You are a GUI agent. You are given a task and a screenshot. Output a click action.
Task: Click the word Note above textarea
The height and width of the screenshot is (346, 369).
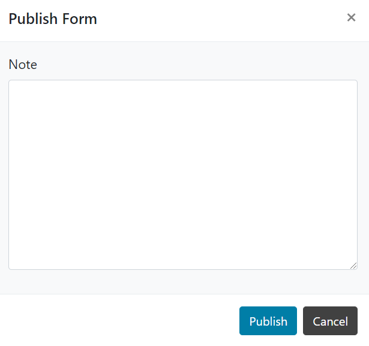[x=23, y=64]
